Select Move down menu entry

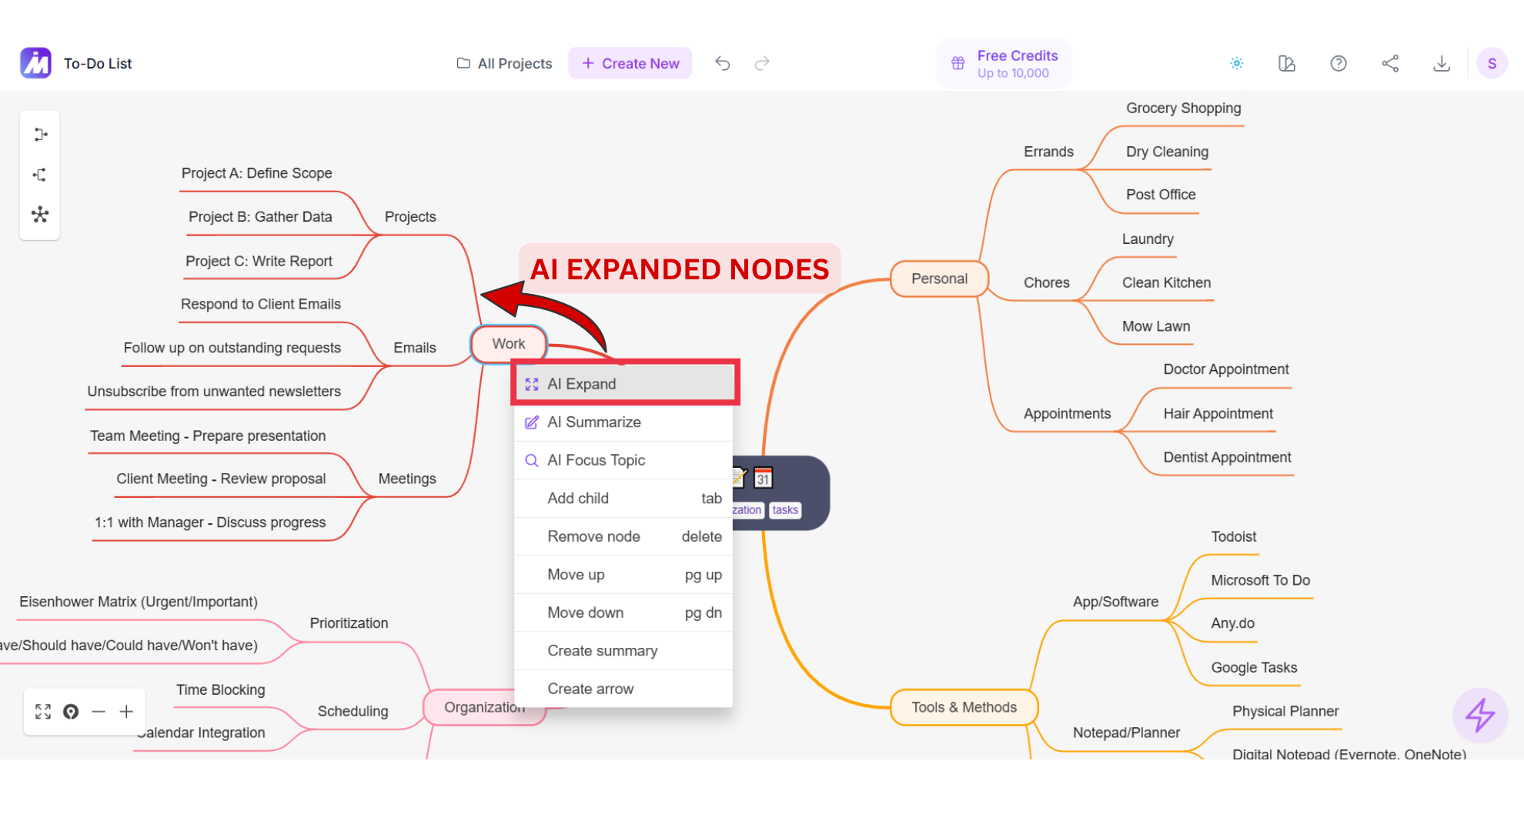[x=624, y=612]
